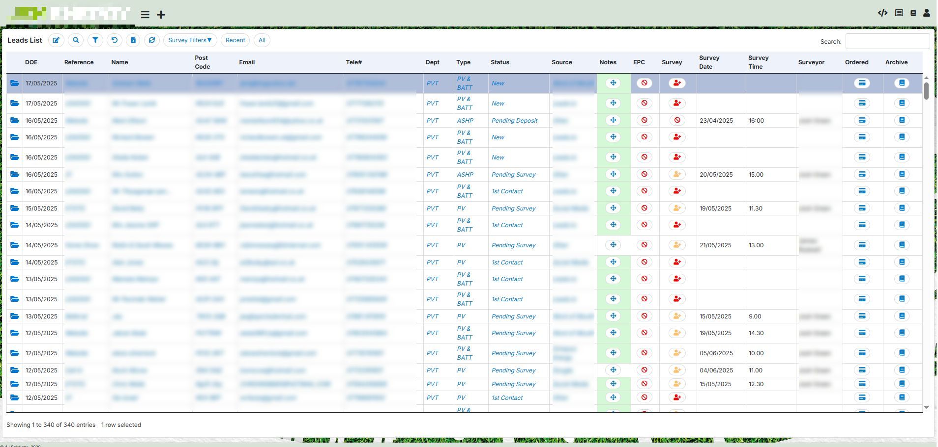Screen dimensions: 938x447
Task: Expand the Survey Filters dropdown
Action: point(190,40)
